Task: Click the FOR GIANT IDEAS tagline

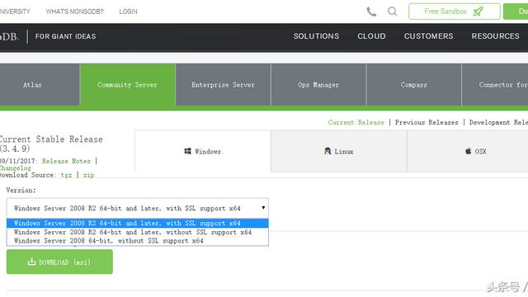Action: click(66, 36)
